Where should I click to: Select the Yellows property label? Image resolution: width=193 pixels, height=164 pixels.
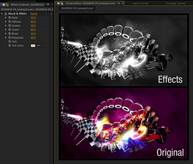[x=16, y=22]
